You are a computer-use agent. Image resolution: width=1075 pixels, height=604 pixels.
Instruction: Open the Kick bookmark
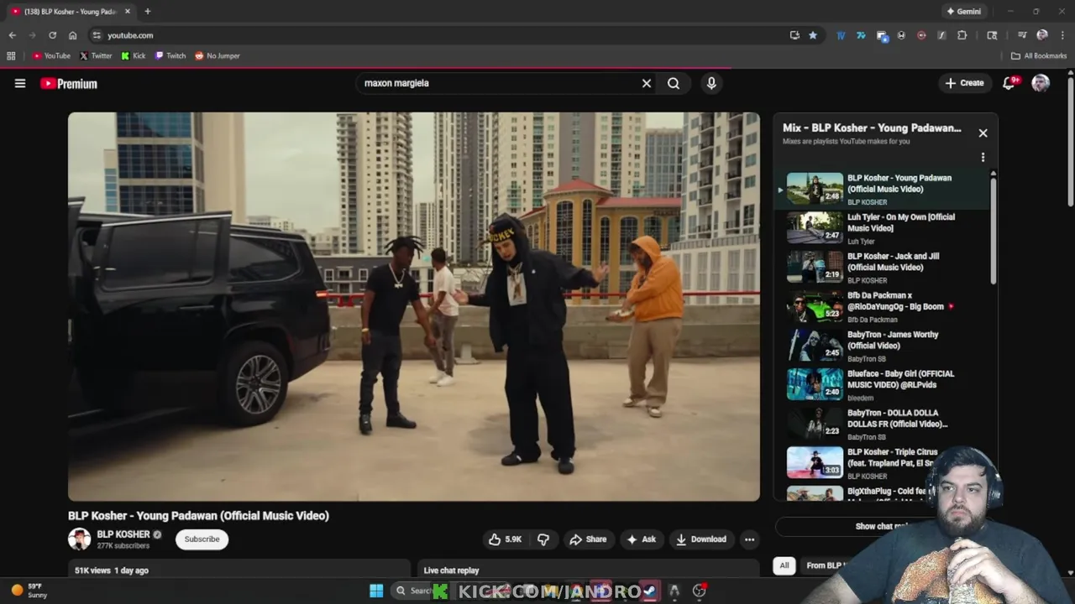click(x=134, y=55)
